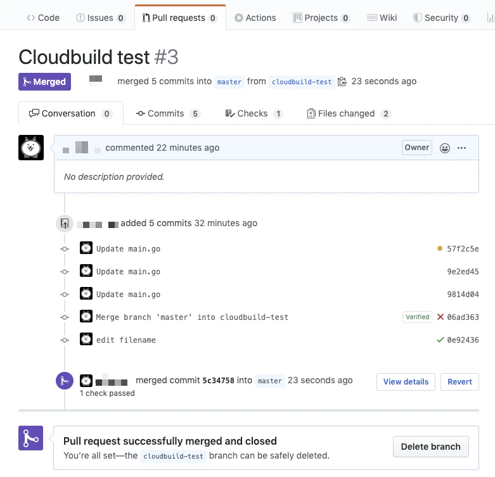Click the master label in merge event
Screen dimensions: 495x477
point(269,381)
